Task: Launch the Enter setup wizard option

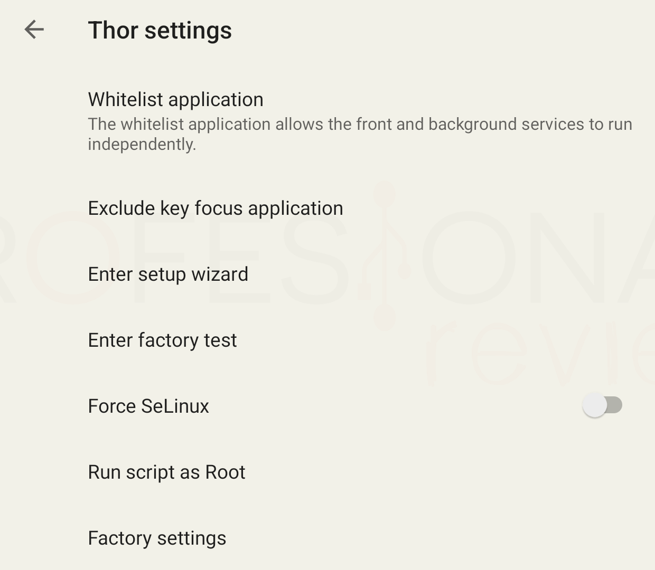Action: point(327,274)
